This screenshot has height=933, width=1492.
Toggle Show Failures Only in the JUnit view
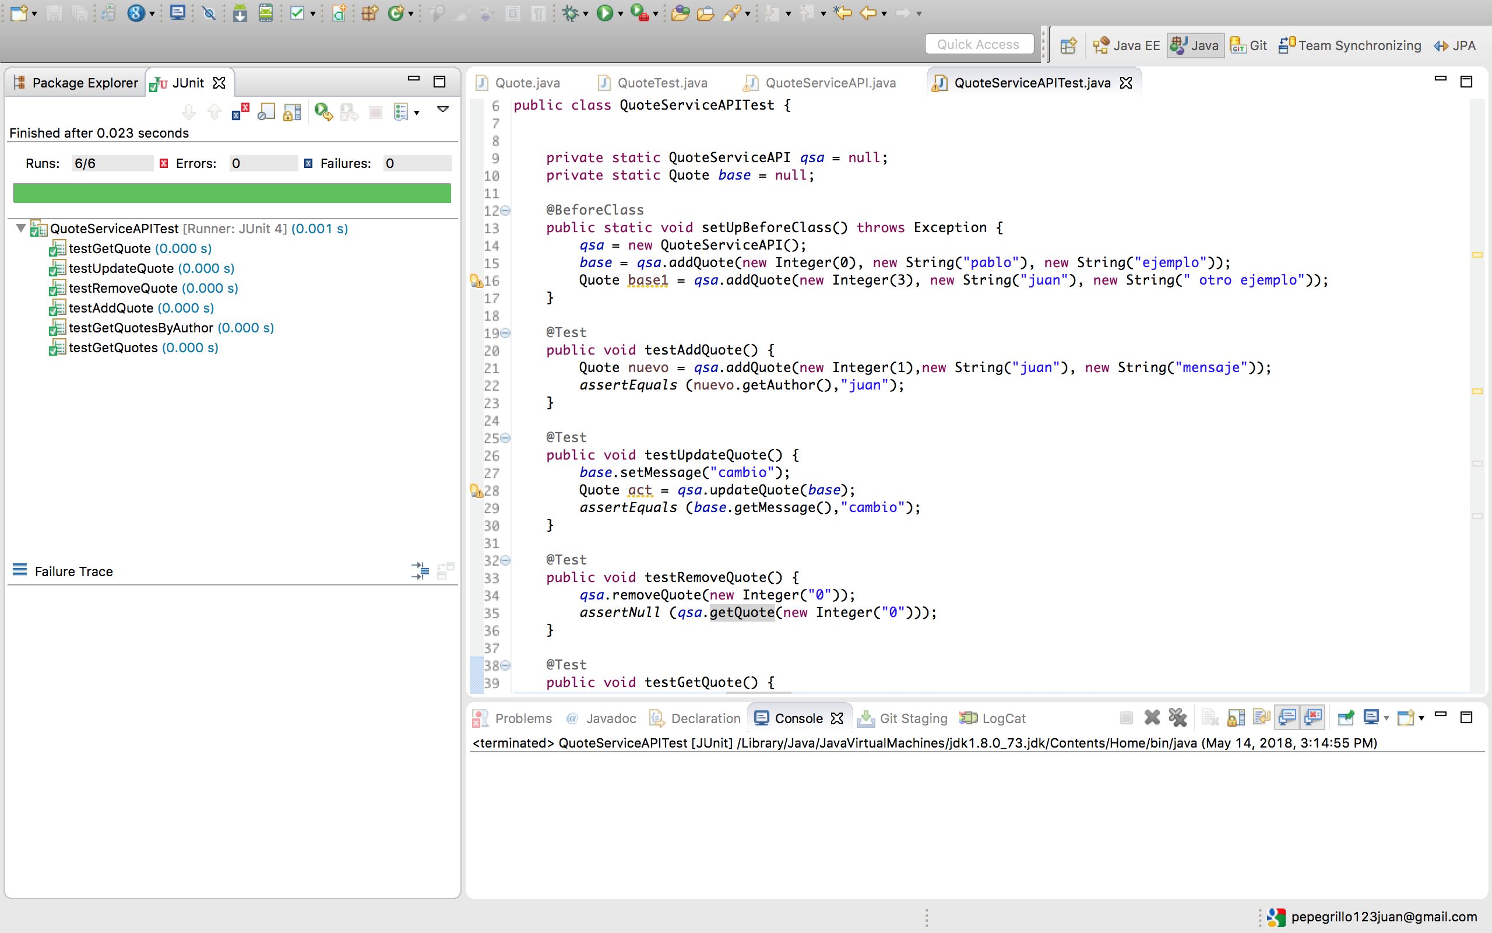click(240, 113)
